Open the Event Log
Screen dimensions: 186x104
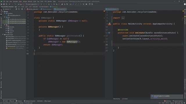[x=167, y=101]
